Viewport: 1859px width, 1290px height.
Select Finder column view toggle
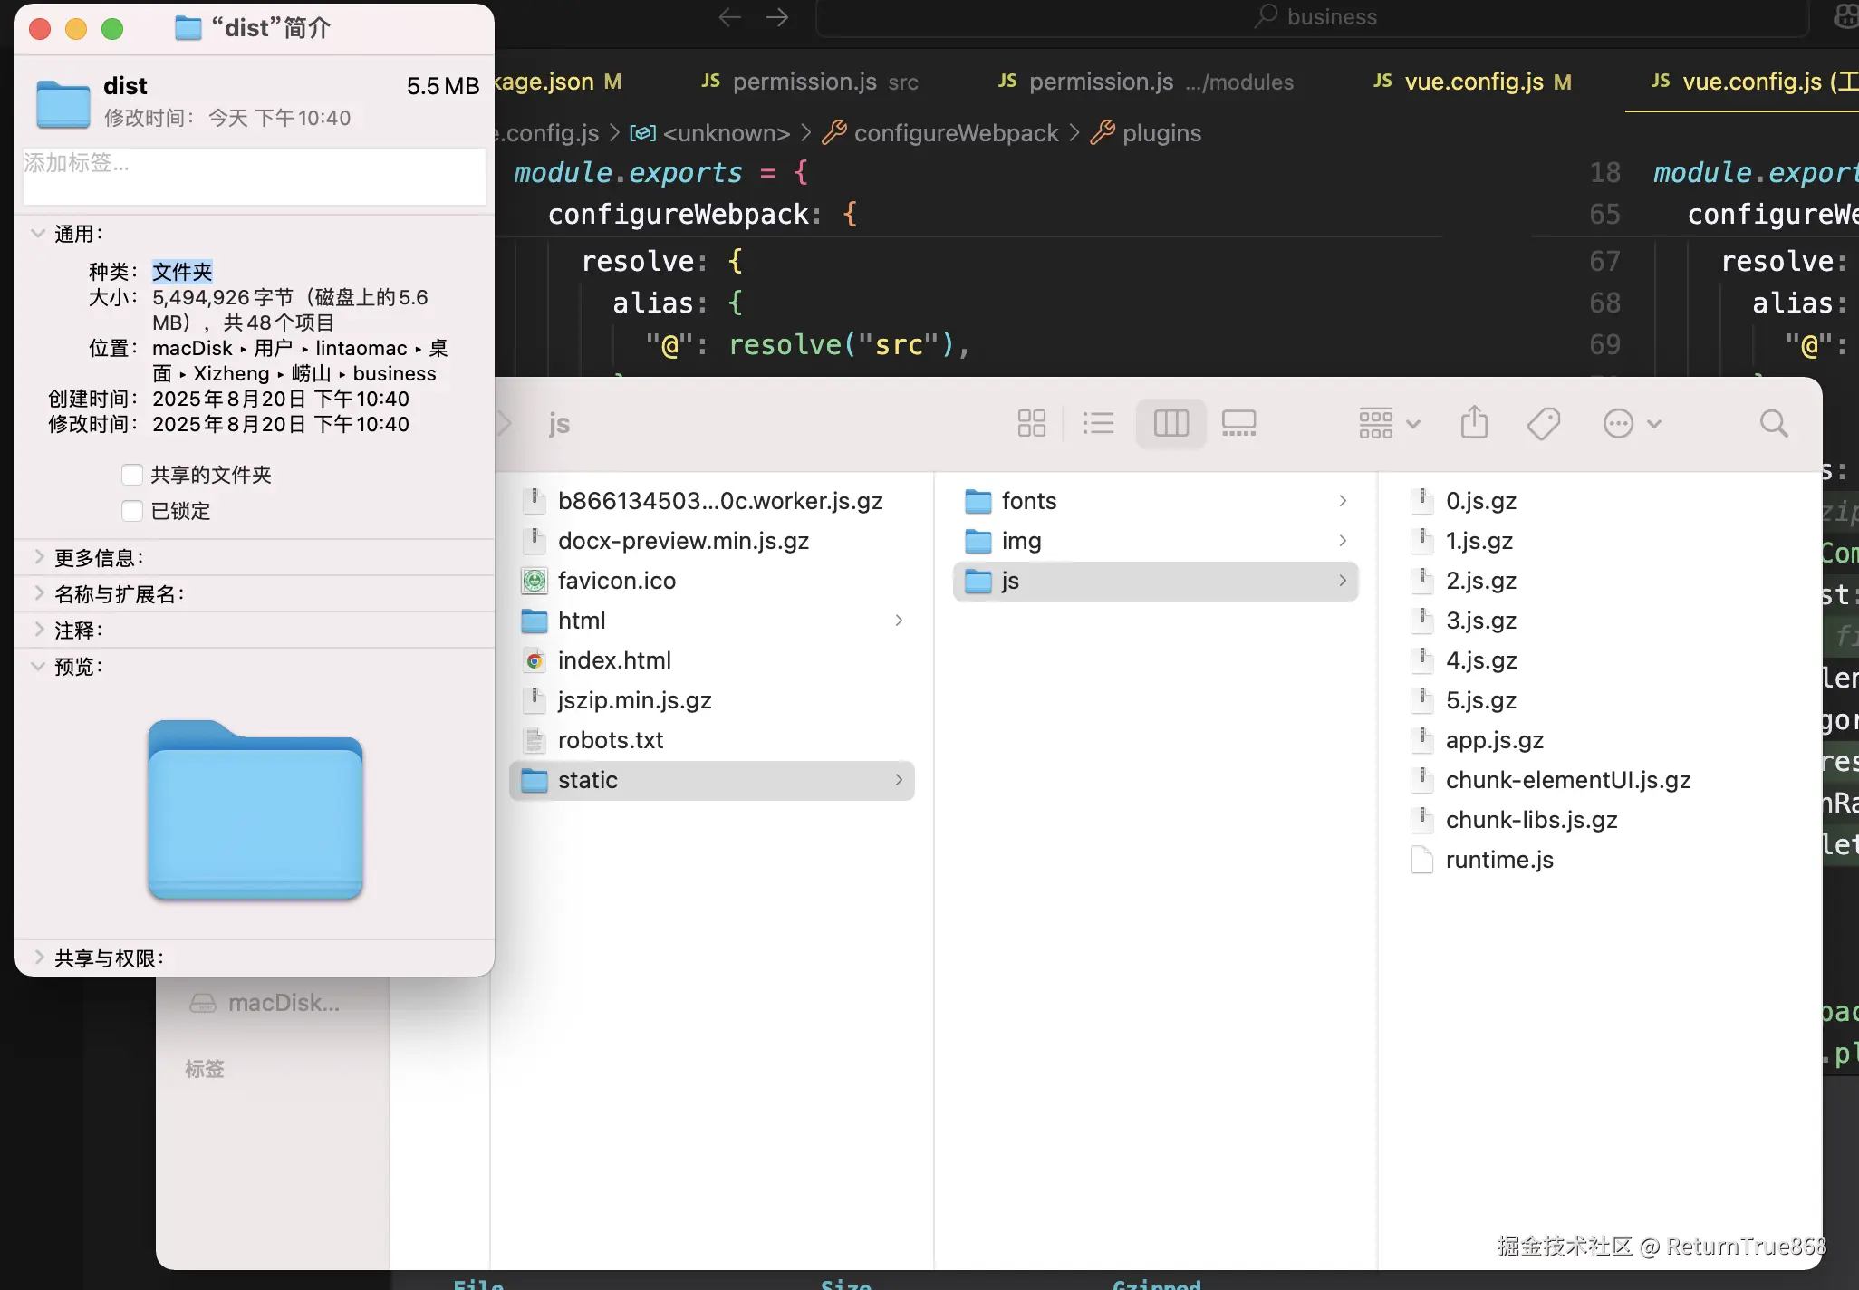click(1170, 423)
